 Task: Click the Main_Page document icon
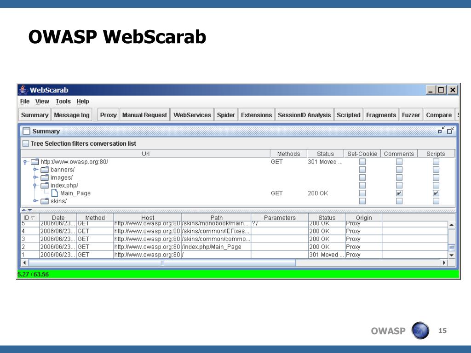[54, 193]
